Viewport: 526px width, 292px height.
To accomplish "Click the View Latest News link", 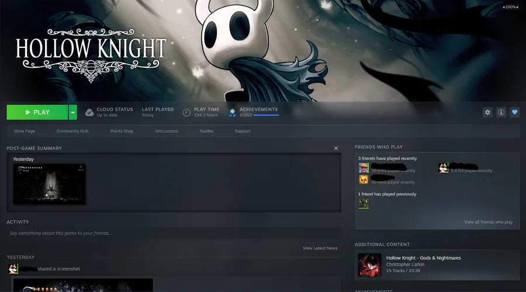I will (320, 248).
